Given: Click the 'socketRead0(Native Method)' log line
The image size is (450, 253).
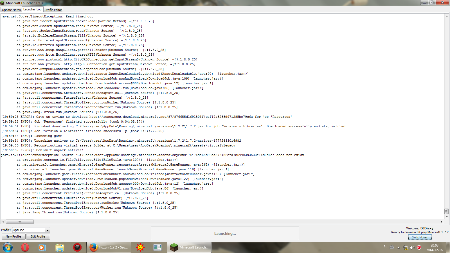Looking at the screenshot, I should [x=85, y=21].
